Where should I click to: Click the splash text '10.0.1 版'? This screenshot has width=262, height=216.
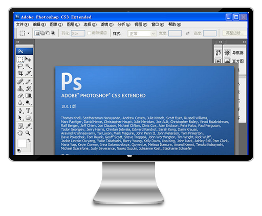[69, 106]
